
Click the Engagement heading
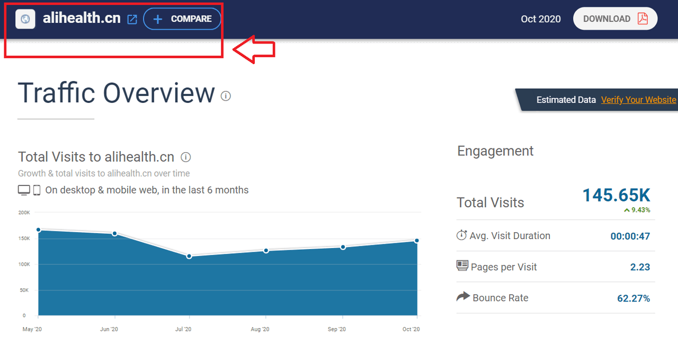click(495, 151)
